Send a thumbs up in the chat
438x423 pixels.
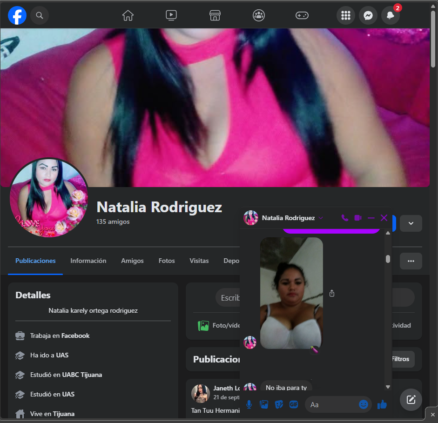pos(382,404)
